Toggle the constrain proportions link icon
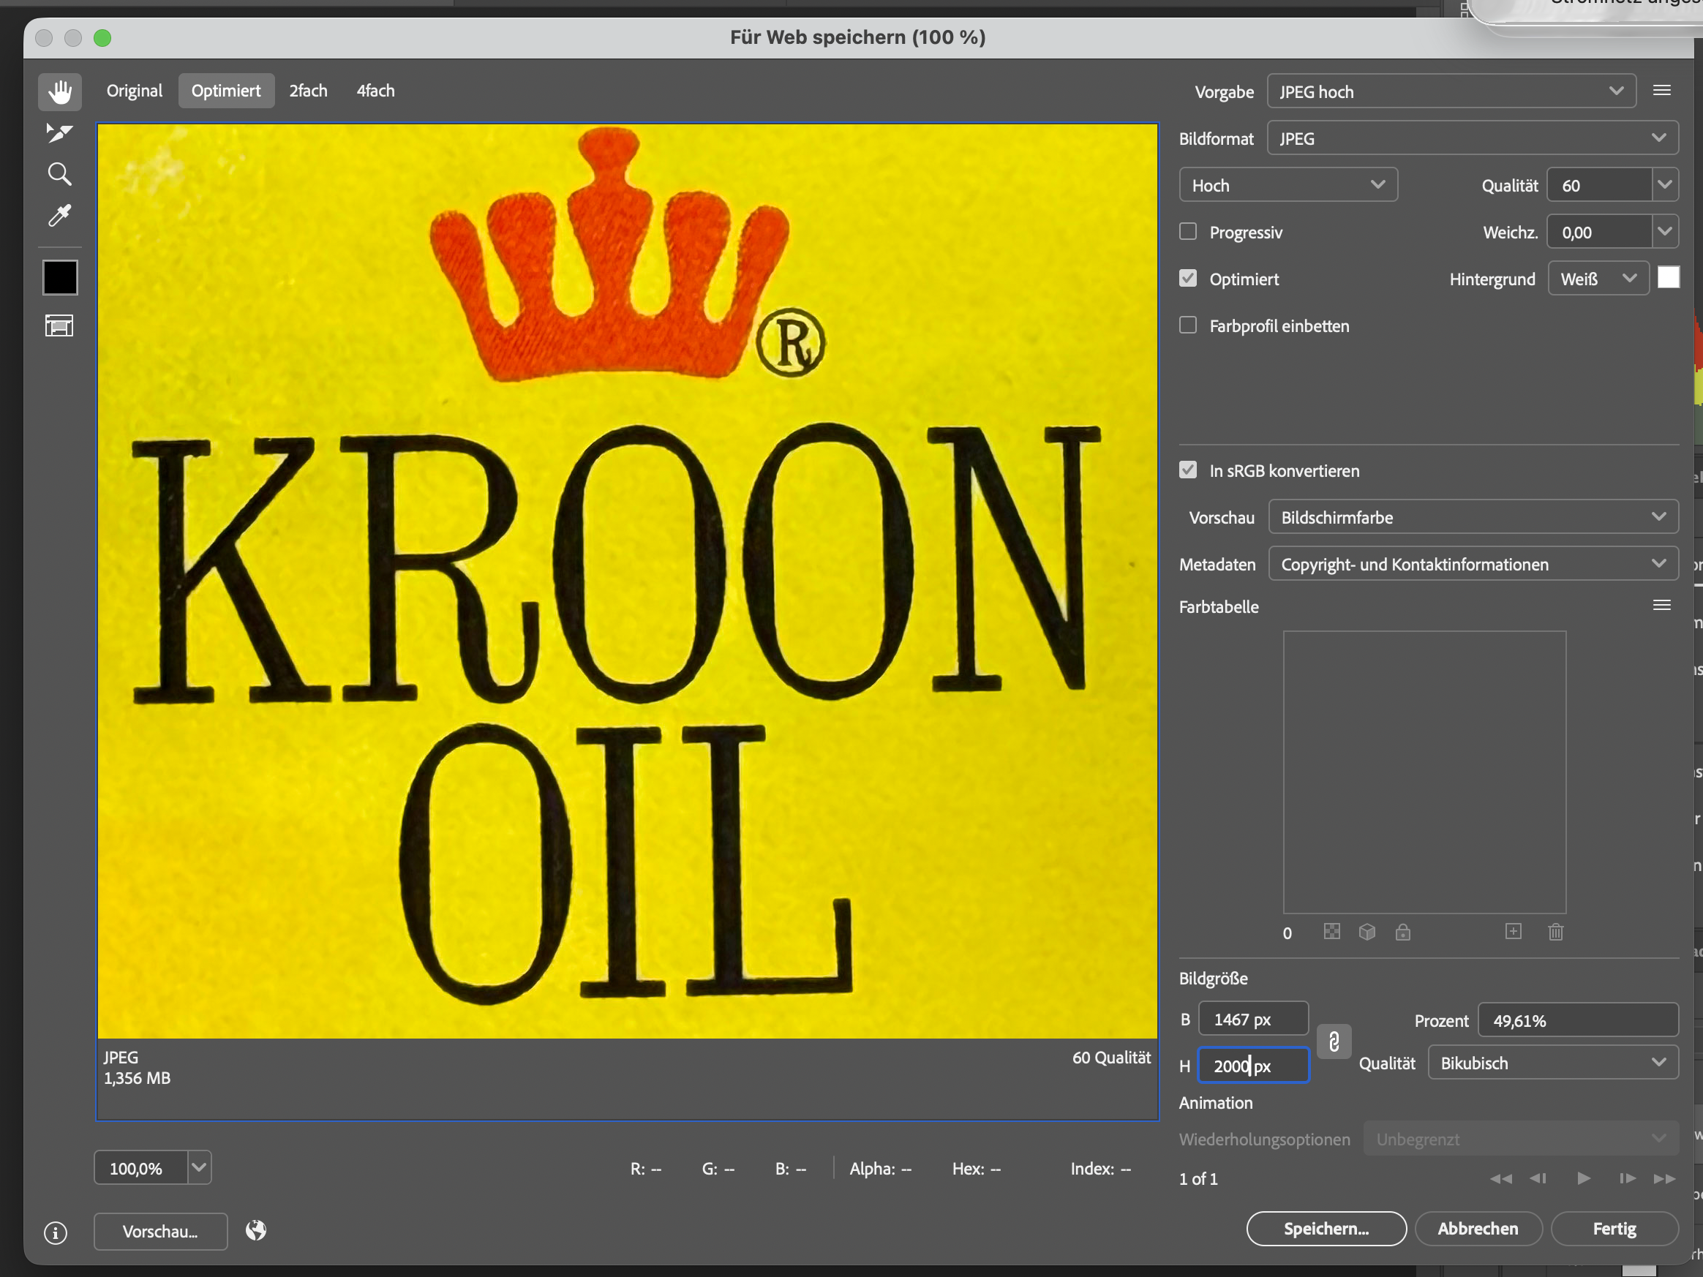 click(x=1334, y=1041)
